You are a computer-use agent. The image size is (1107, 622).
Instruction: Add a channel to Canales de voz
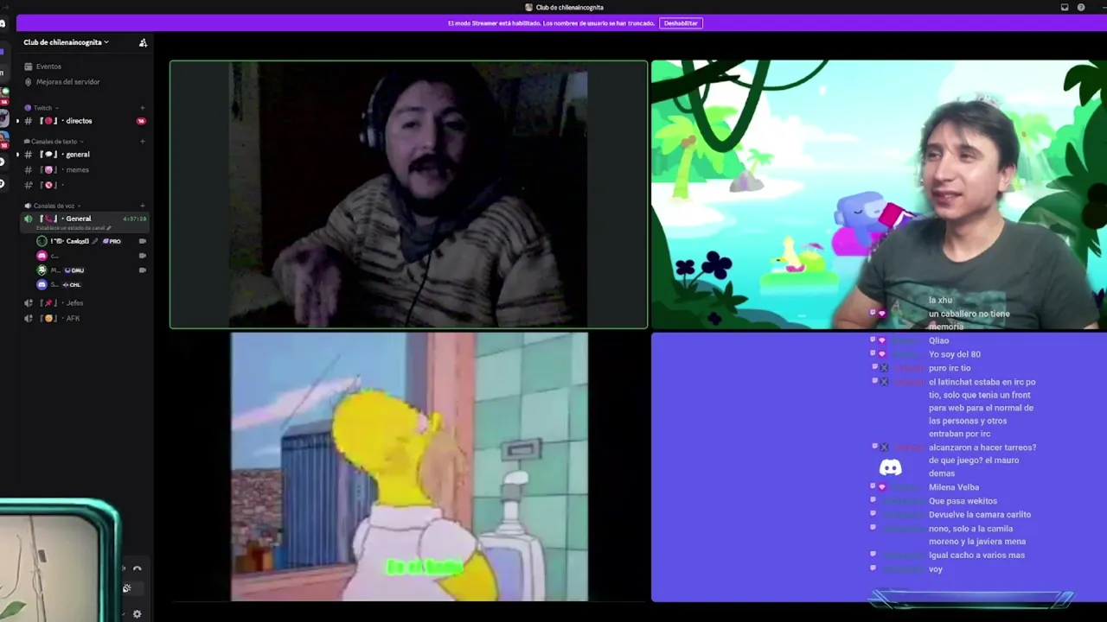(142, 206)
